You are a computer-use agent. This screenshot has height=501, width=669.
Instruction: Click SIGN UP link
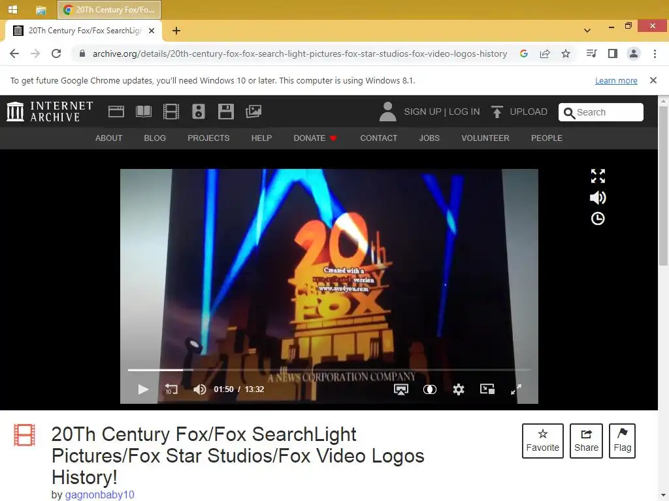click(x=423, y=112)
